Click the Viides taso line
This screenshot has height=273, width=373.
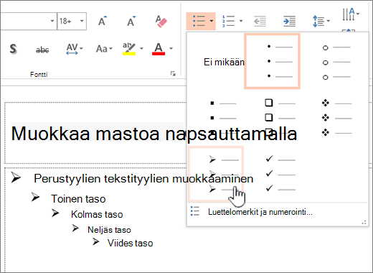point(130,243)
